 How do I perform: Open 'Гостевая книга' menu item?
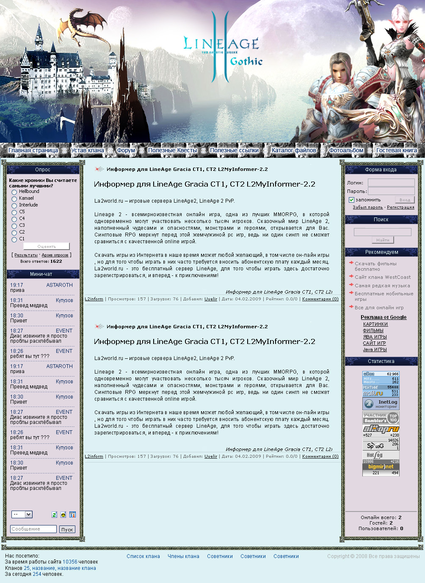tap(397, 150)
